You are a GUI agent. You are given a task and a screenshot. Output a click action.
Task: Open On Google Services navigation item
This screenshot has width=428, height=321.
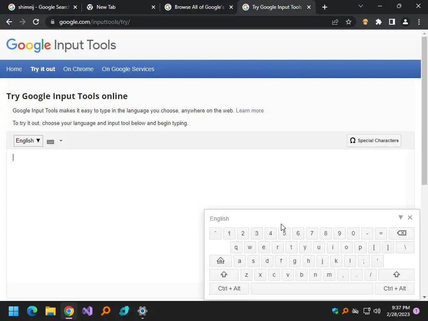tap(128, 69)
